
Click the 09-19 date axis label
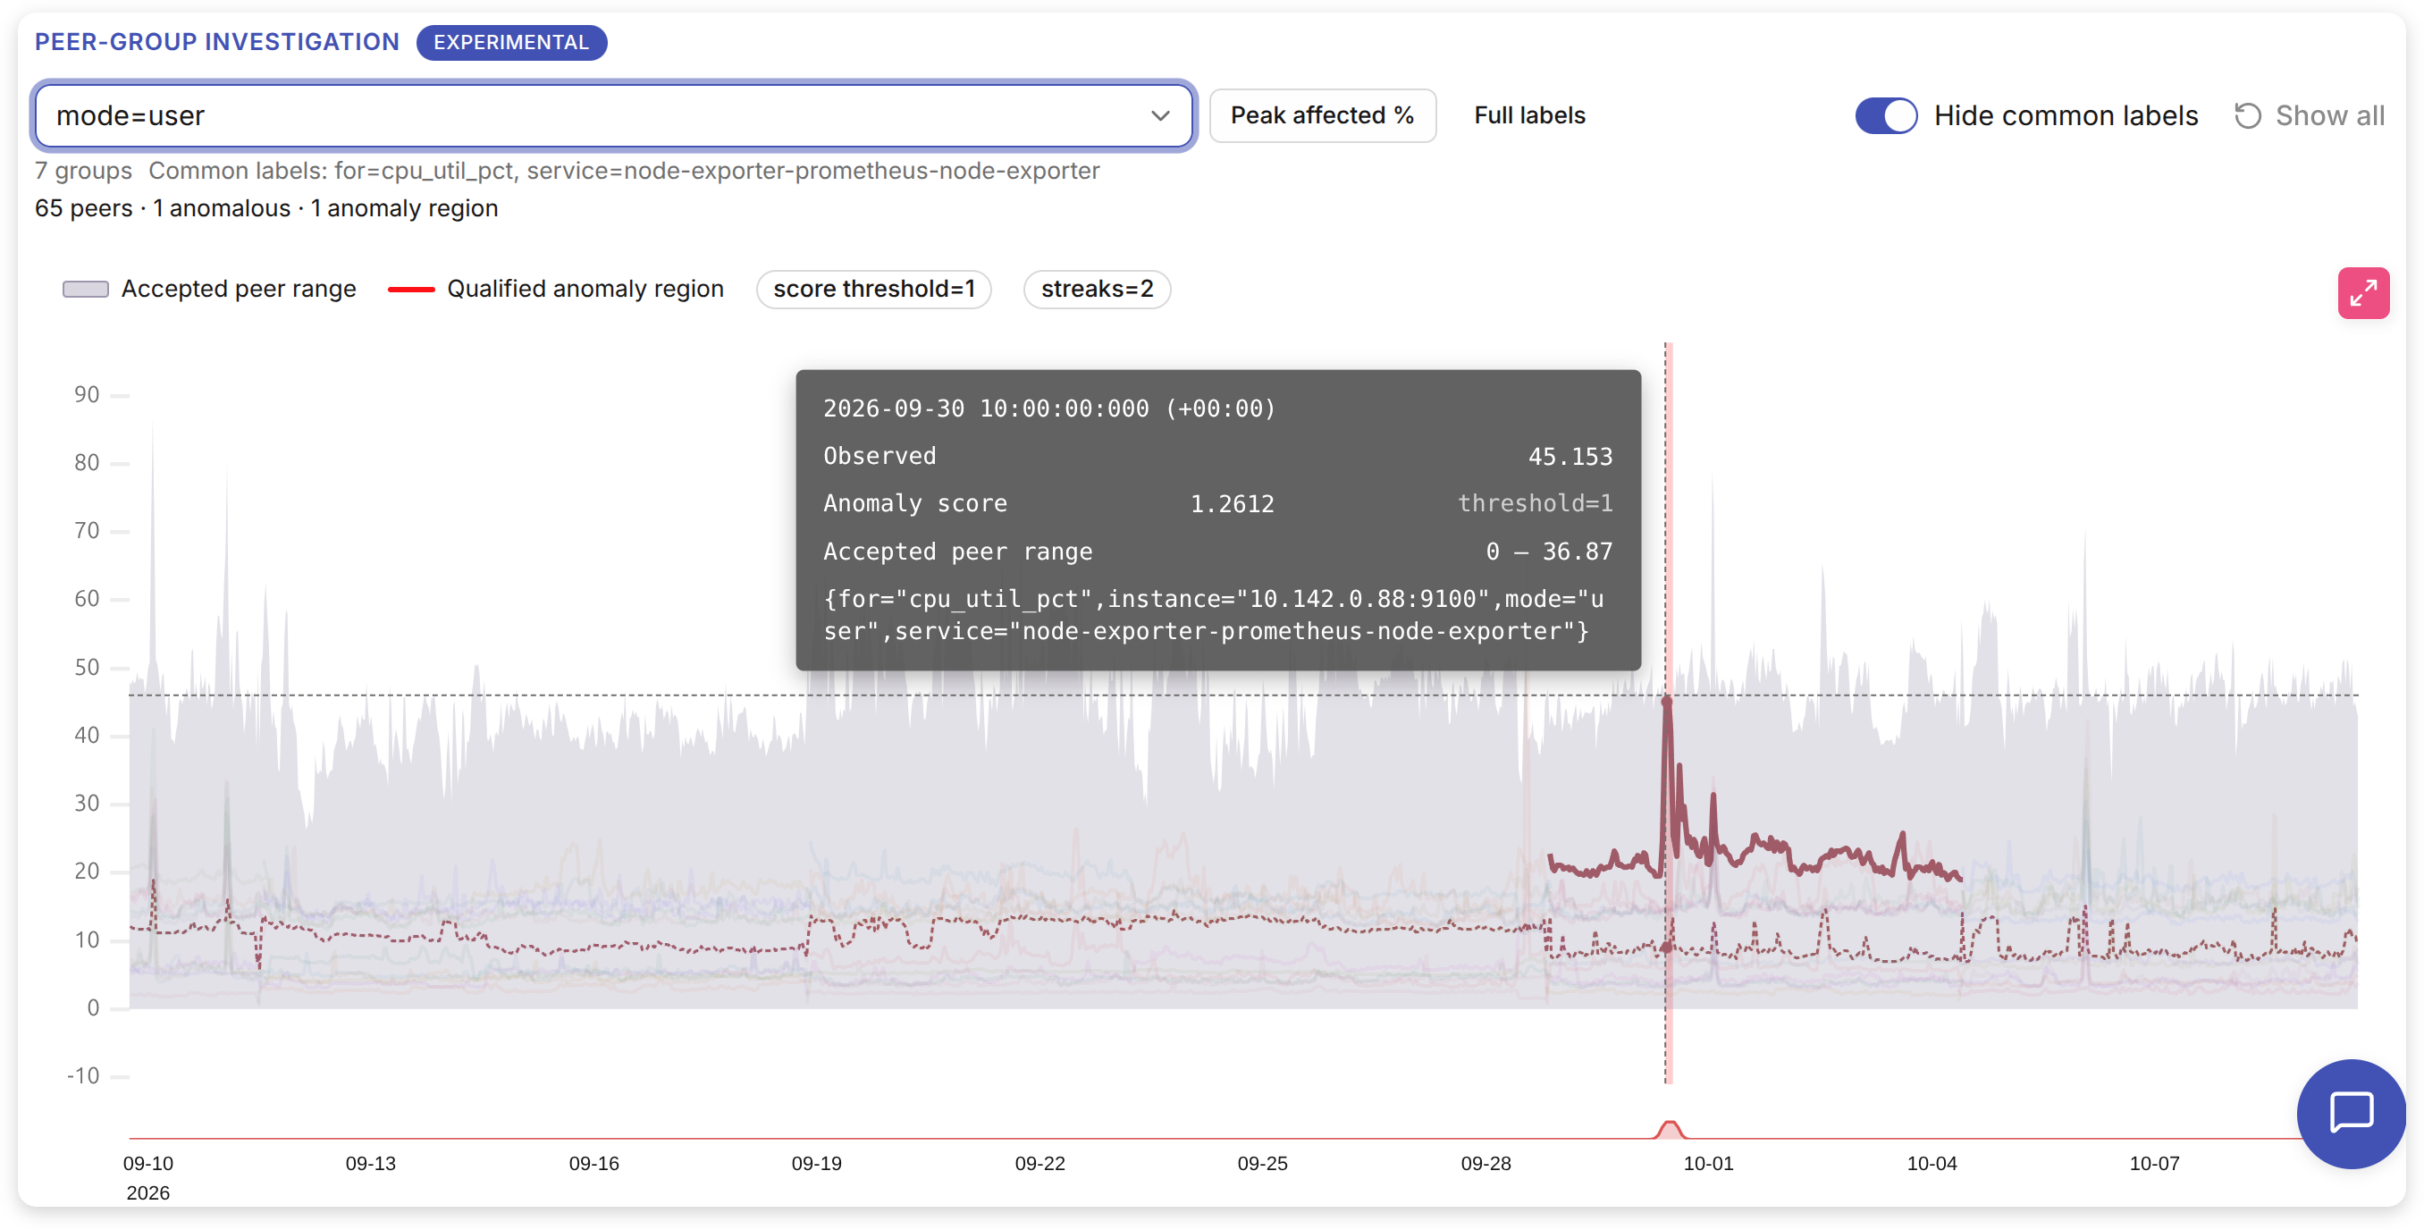[816, 1163]
